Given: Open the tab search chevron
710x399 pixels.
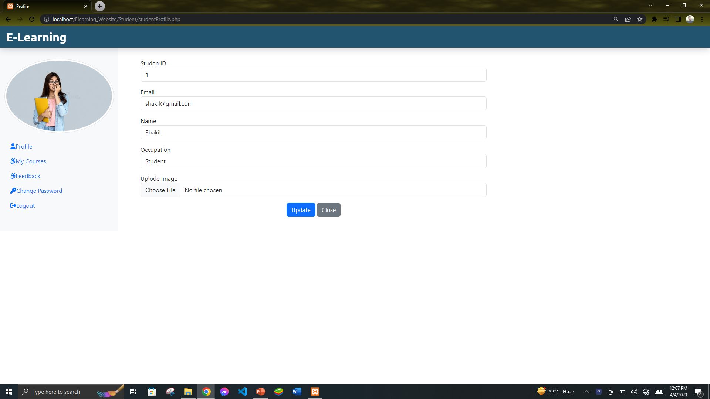Looking at the screenshot, I should pos(650,5).
